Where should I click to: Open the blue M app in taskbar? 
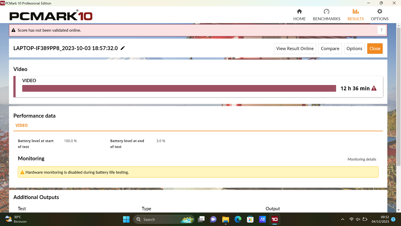pos(262,219)
